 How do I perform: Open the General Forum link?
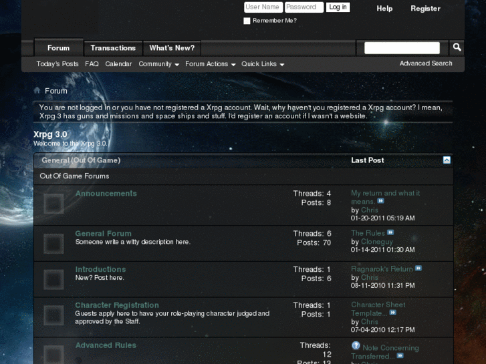[103, 233]
